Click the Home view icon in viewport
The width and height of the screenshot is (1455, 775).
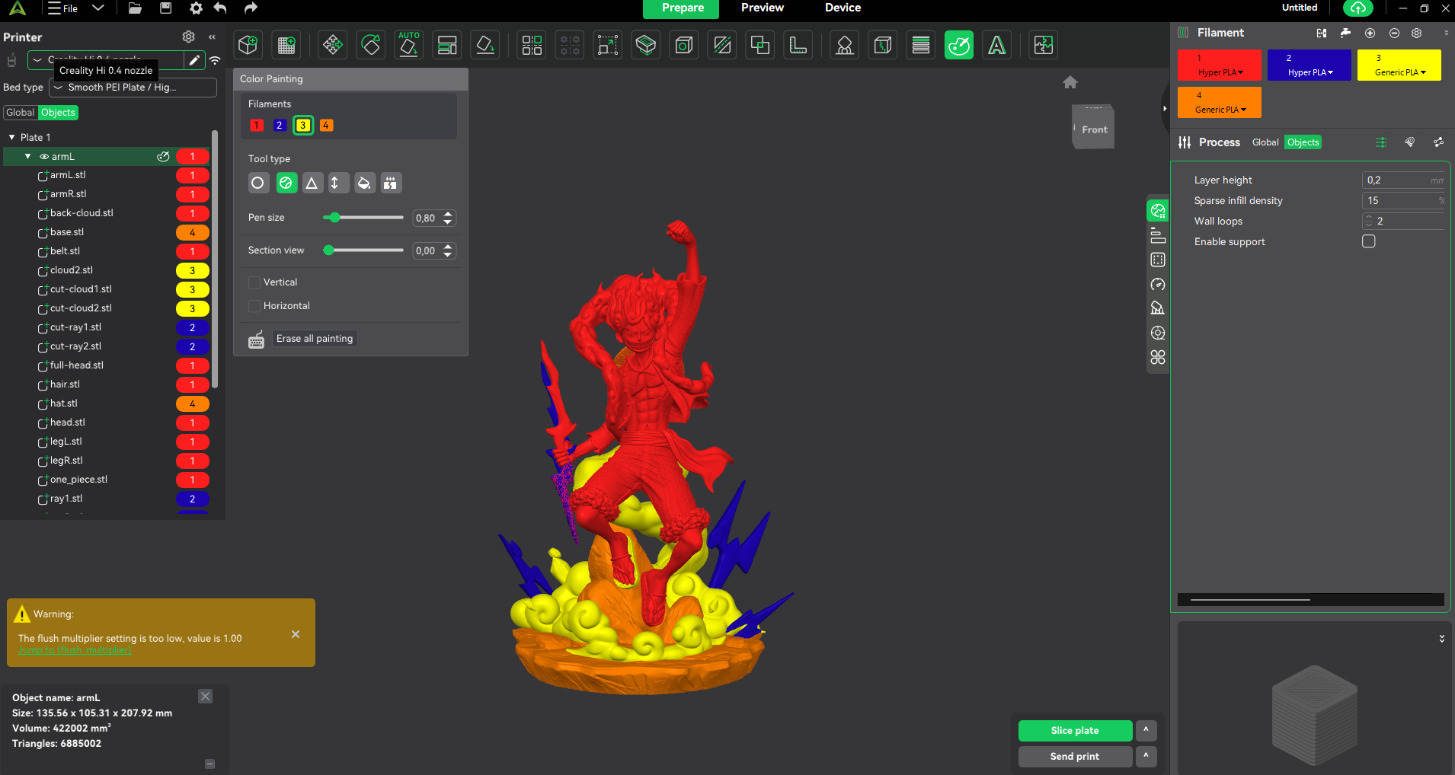pos(1070,82)
